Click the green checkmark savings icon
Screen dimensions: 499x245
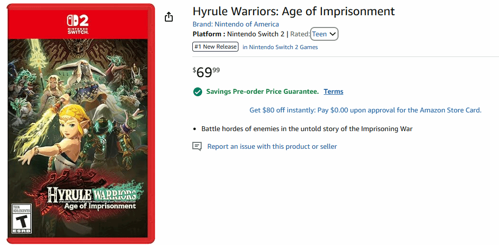click(198, 92)
